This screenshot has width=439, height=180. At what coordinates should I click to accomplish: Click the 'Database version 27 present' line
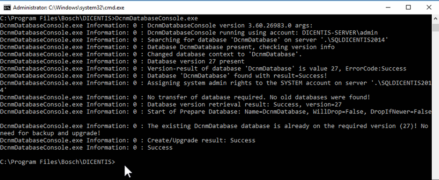tap(196, 61)
